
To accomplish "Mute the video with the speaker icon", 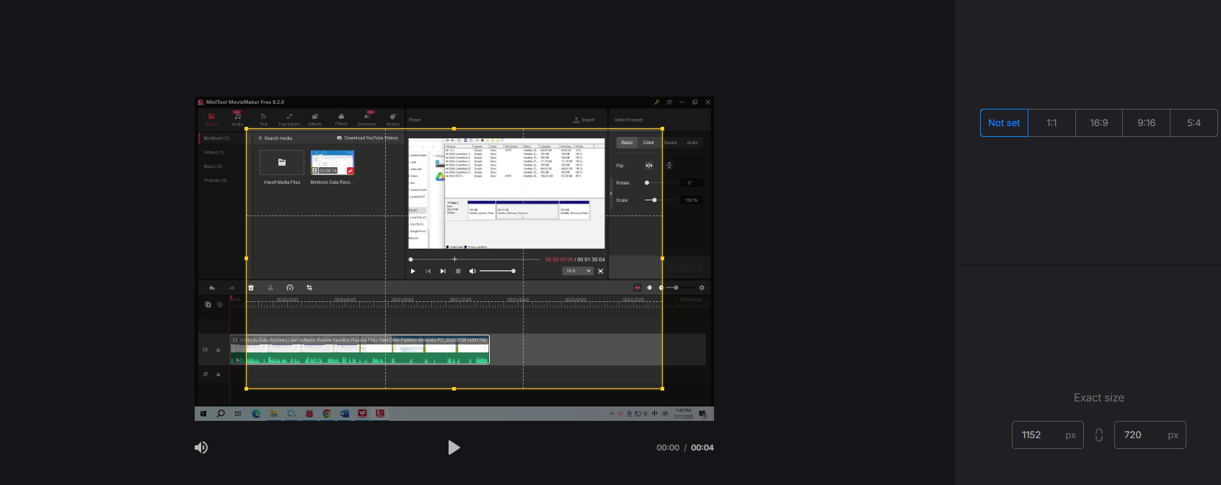I will [x=201, y=448].
